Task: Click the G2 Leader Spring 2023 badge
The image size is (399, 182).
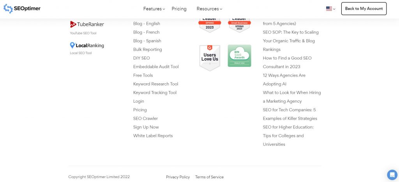Action: point(210,25)
